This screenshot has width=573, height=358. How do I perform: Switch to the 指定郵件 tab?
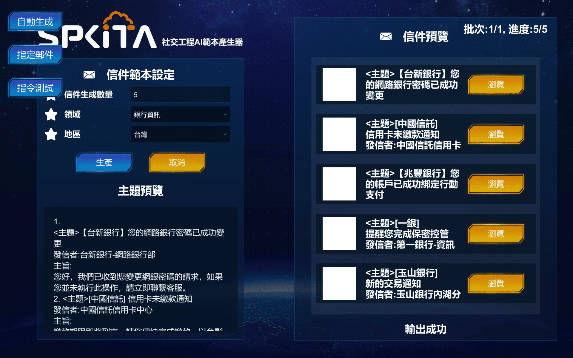tap(35, 55)
